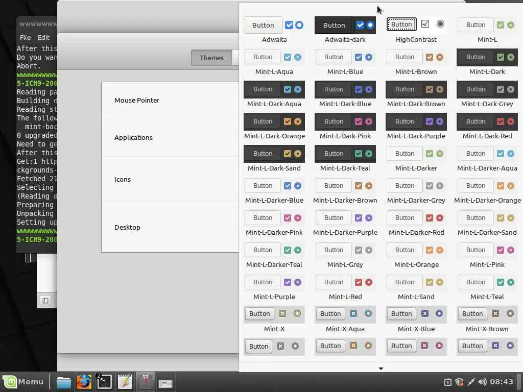This screenshot has width=523, height=392.
Task: Pick the Mint-L-Dark-Teal theme
Action: 345,159
